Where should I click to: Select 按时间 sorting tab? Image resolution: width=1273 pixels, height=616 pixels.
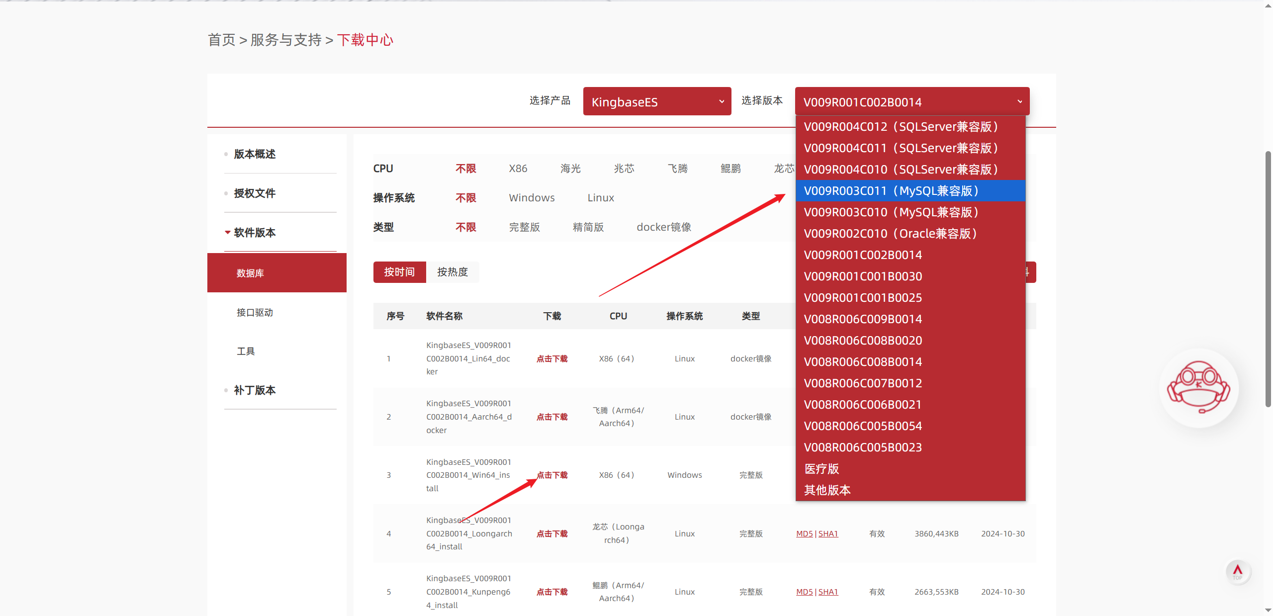point(399,272)
